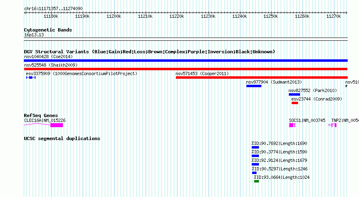Click the 11260k ruler label

pos(302,17)
